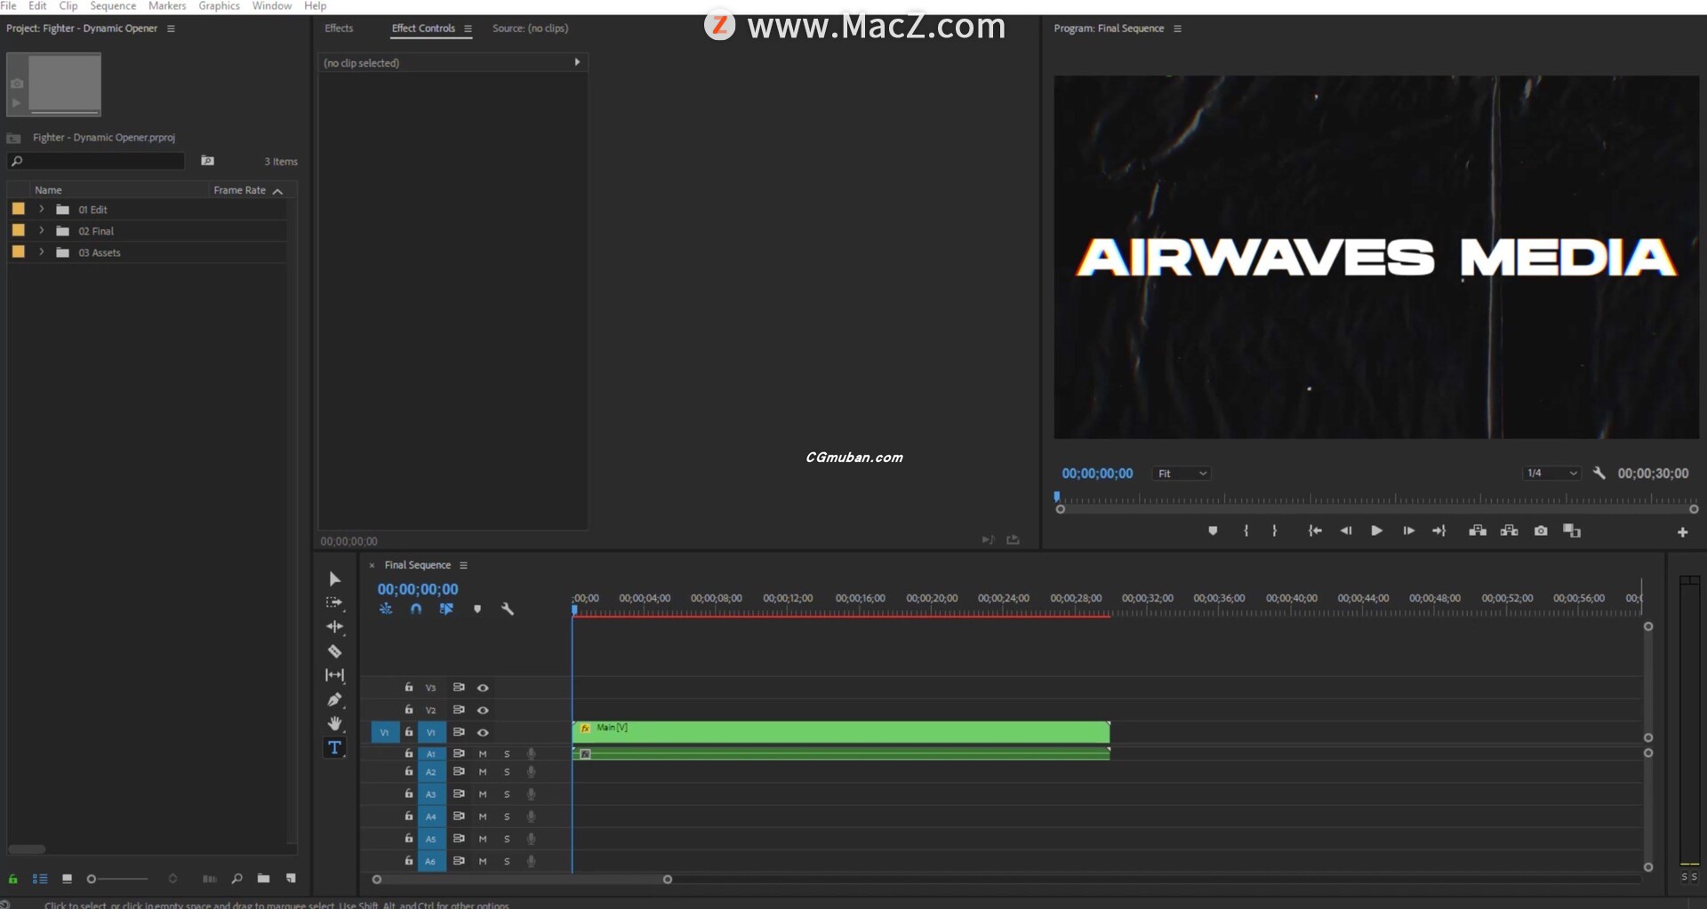Go to In point
Screen dimensions: 1707x909
pos(1315,530)
